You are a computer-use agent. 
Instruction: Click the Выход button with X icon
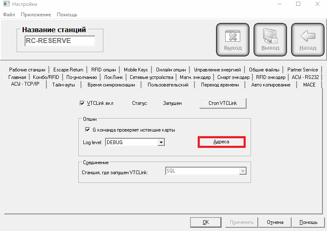pos(233,40)
